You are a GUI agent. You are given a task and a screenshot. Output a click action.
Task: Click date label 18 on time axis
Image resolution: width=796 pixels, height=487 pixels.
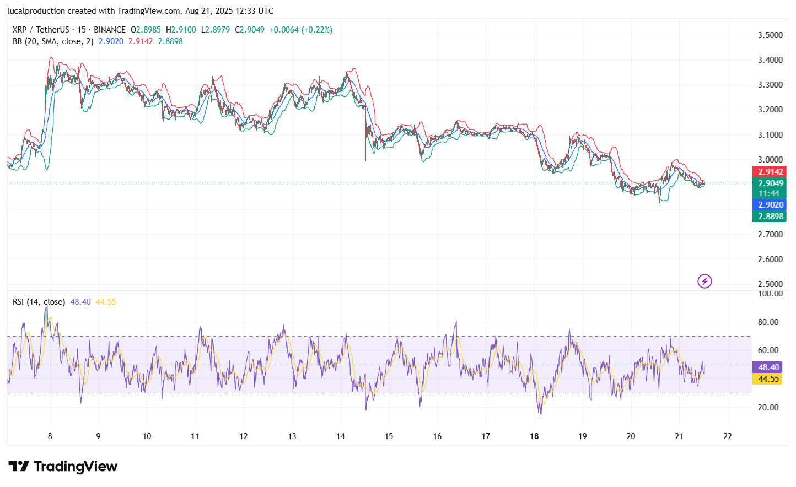tap(534, 436)
